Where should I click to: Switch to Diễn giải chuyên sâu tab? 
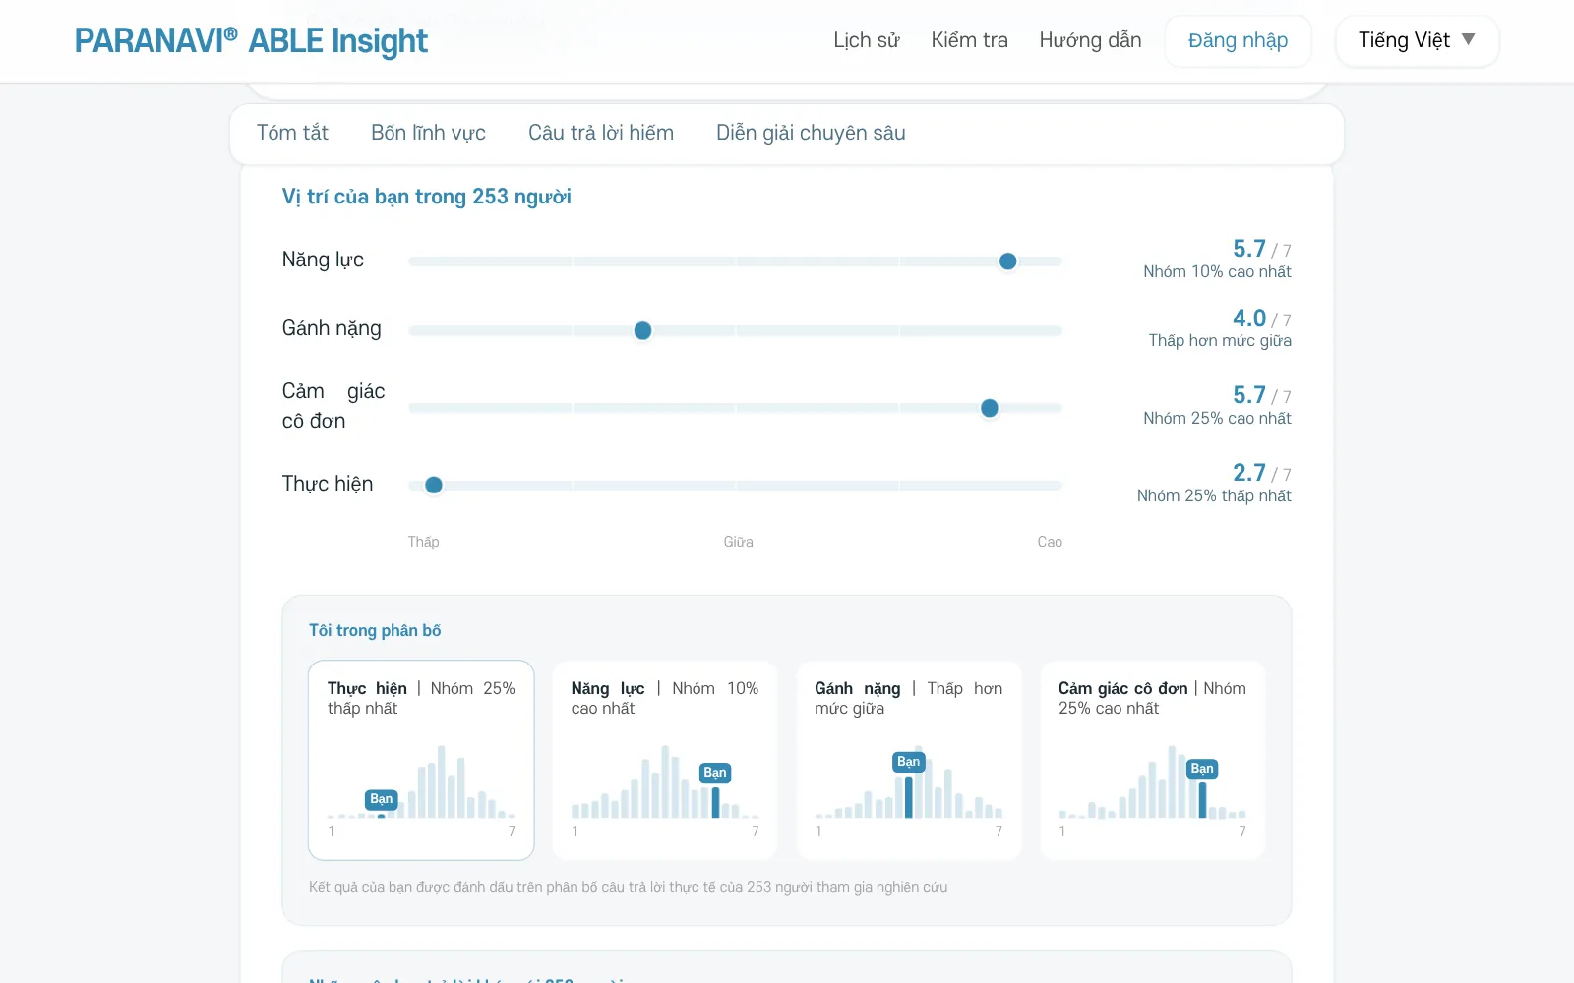tap(811, 133)
